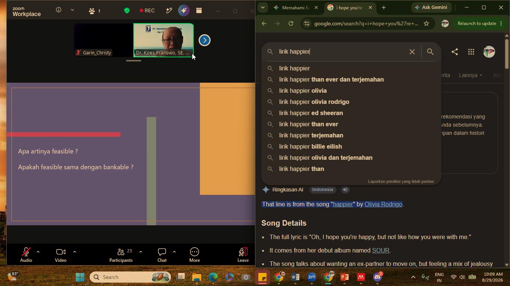Open Zoom AI Companion sparkle icon
This screenshot has width=510, height=286.
coord(184,10)
